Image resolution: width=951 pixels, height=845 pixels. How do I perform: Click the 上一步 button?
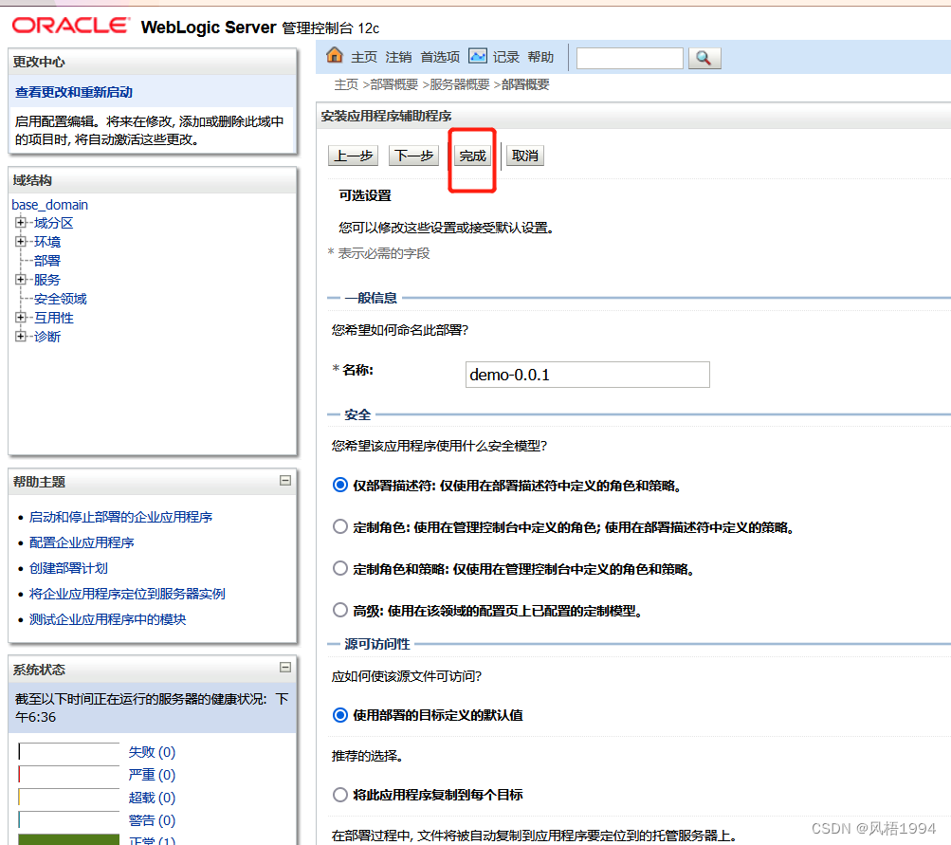(x=353, y=156)
